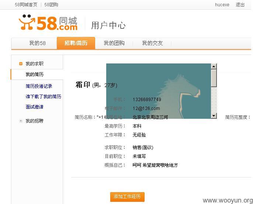Click the scrollbar up arrow on image

(x=214, y=66)
